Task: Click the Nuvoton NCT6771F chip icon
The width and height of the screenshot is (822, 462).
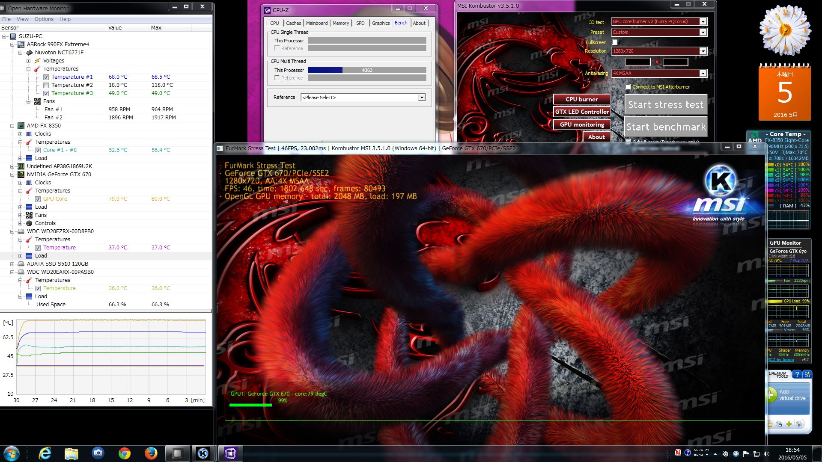Action: pos(29,53)
